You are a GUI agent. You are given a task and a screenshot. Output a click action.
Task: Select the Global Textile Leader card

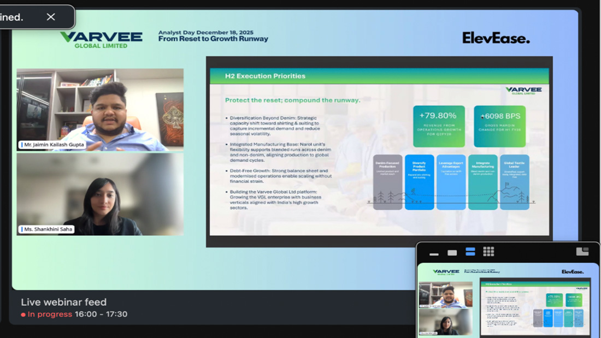tap(514, 182)
